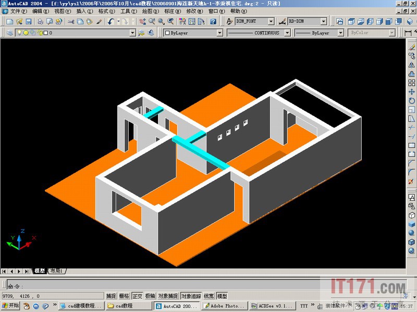Open the Layer Properties Manager icon
The image size is (417, 312).
tap(10, 33)
